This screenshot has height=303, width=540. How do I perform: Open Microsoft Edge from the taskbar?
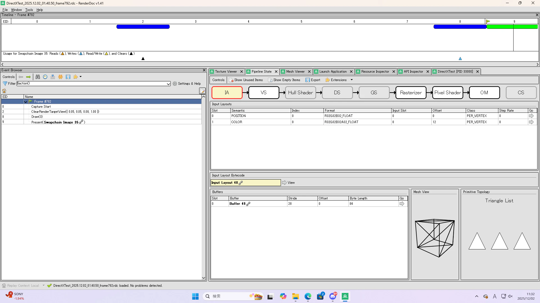(x=308, y=296)
